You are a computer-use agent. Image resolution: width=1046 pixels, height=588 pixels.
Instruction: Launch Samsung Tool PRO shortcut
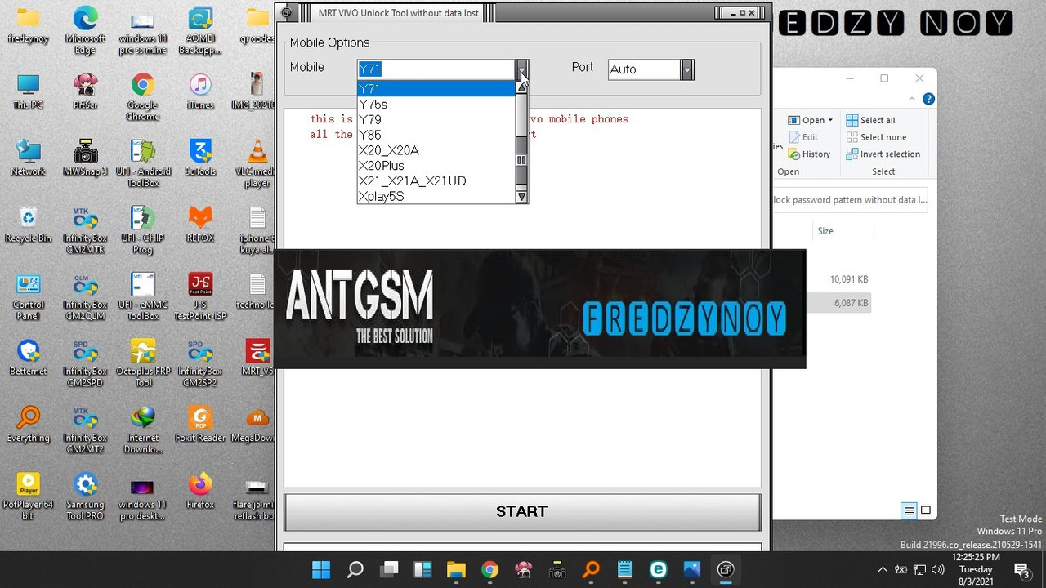[85, 497]
